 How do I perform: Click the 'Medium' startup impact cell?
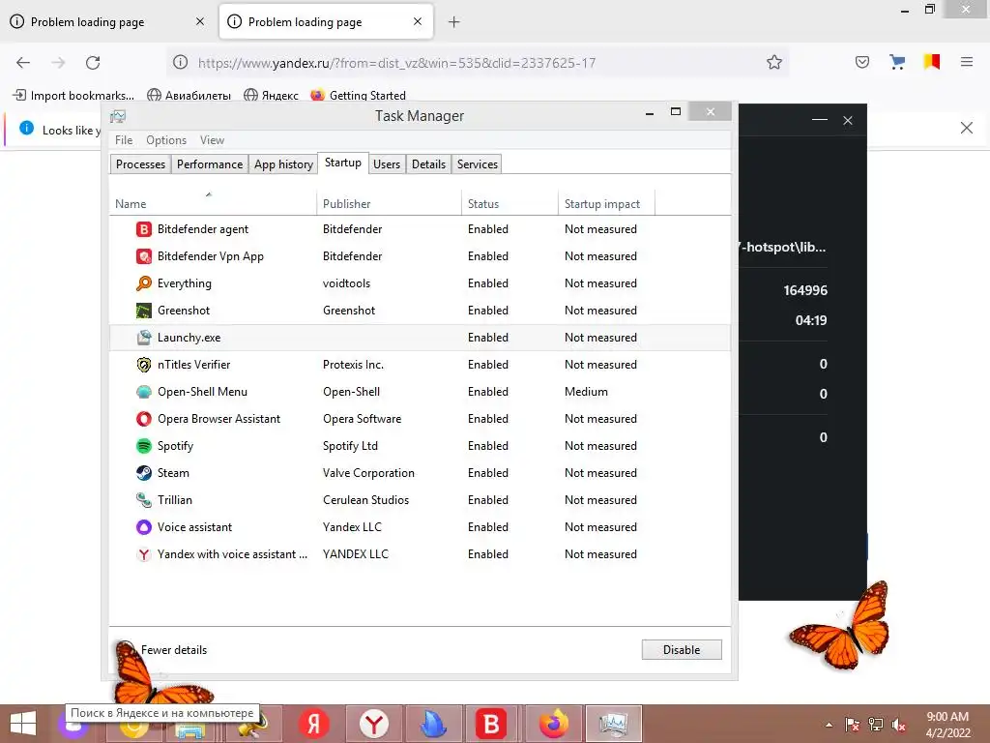(586, 392)
